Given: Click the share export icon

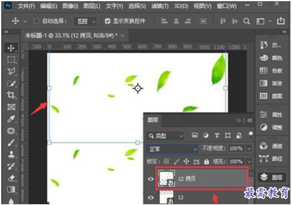Looking at the screenshot, I should (281, 21).
